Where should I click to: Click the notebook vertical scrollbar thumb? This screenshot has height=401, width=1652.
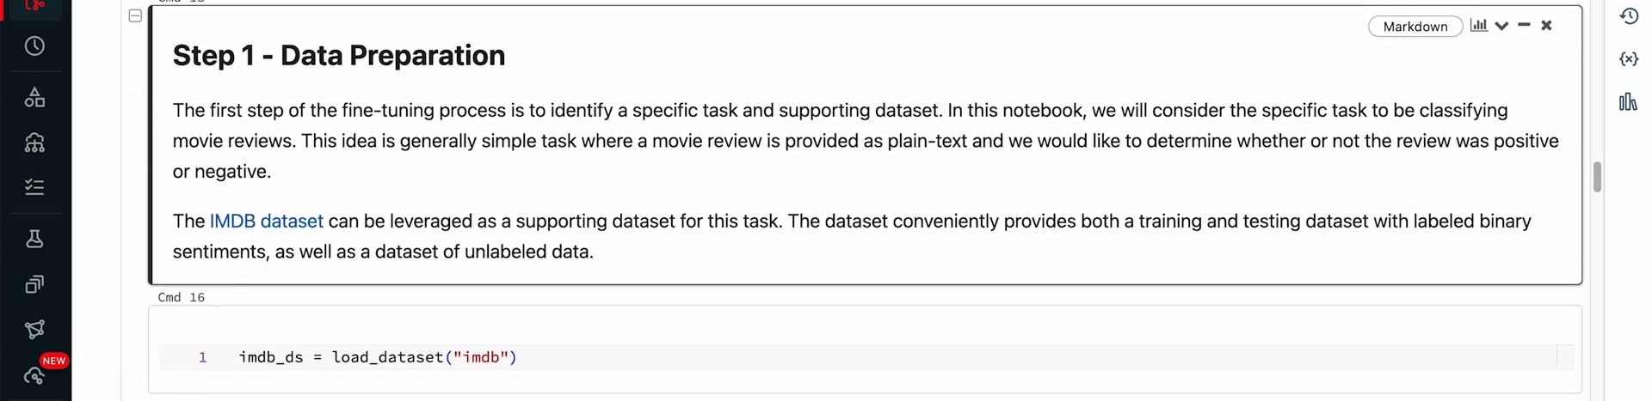[1597, 177]
